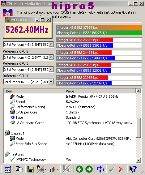Click the 5262.40MHz readout in WCPUCLK

(27, 30)
